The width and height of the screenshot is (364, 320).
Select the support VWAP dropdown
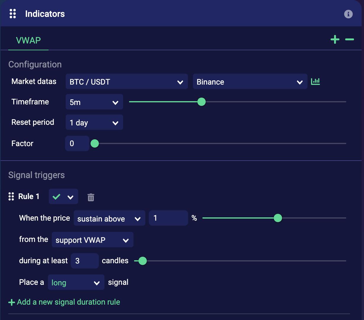point(92,240)
